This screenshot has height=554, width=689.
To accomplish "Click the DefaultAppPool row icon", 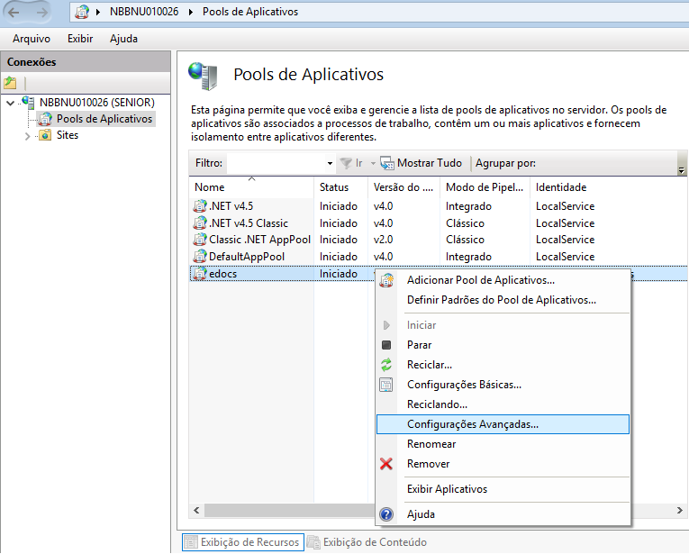I will [200, 256].
